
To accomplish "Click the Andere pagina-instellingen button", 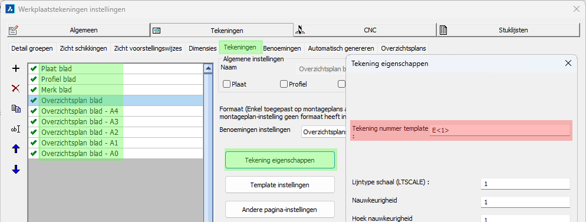I will pyautogui.click(x=279, y=210).
